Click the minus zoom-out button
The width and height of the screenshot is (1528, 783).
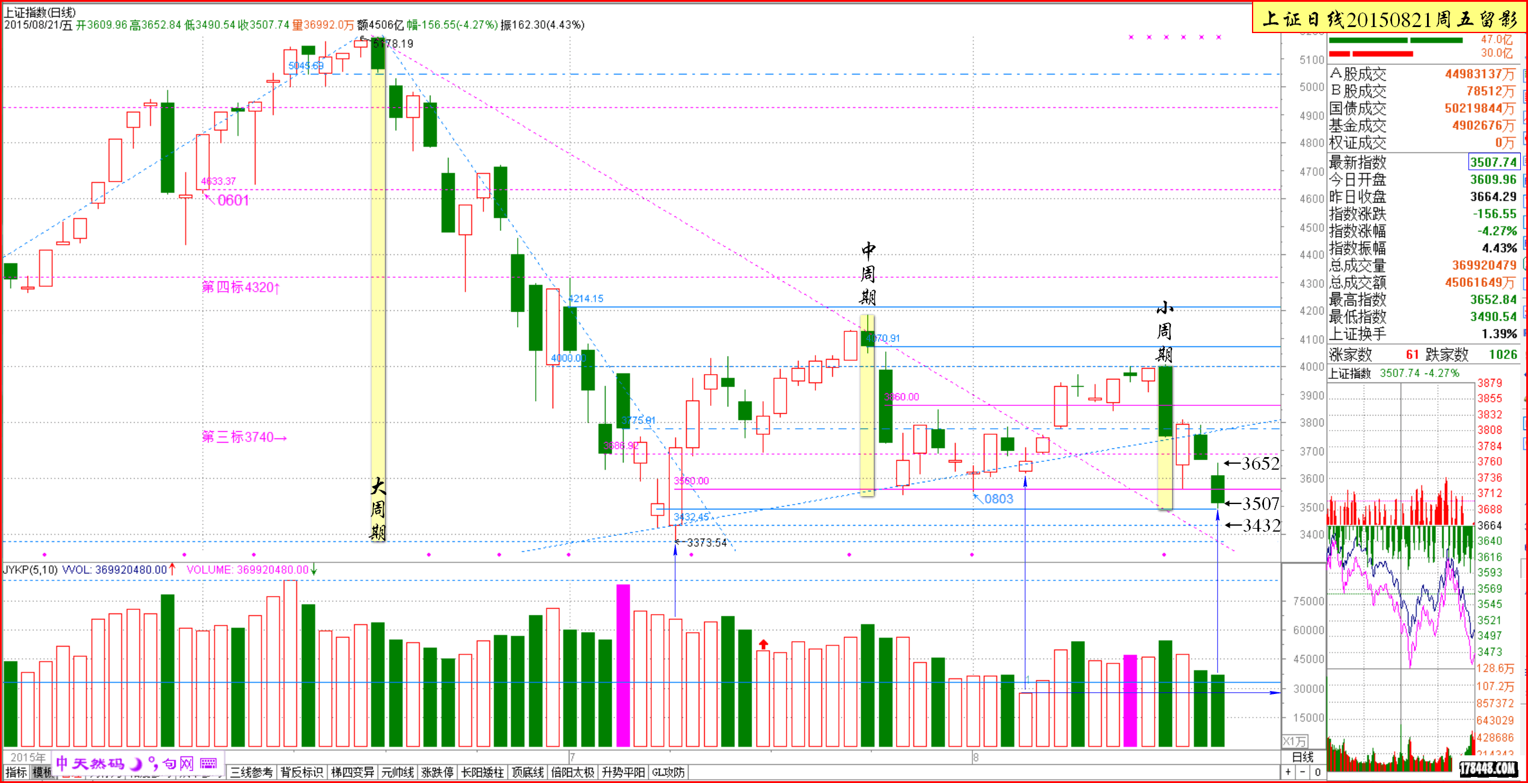[x=1302, y=772]
